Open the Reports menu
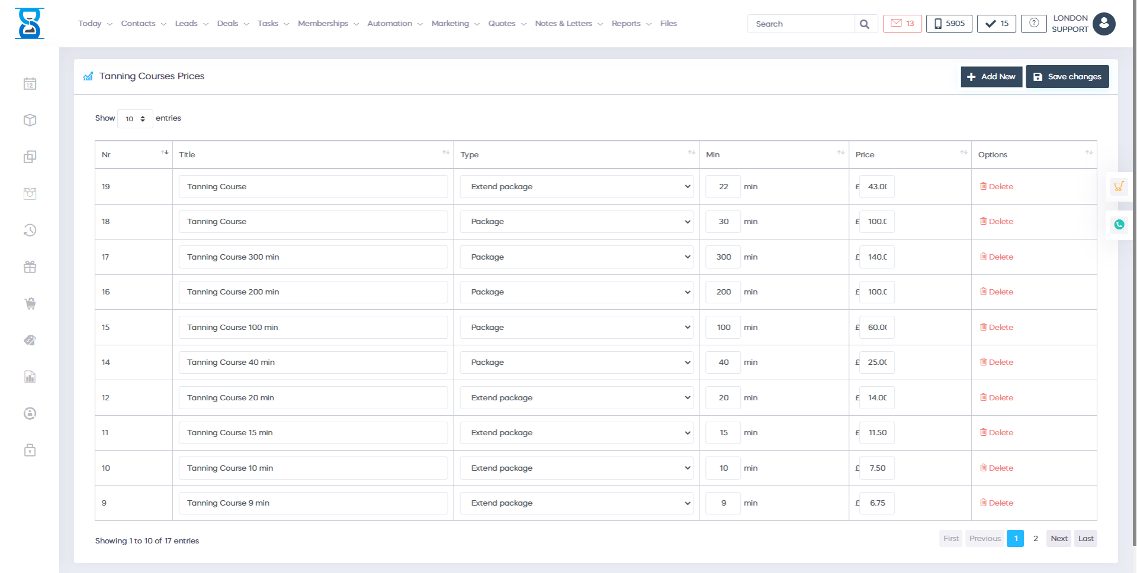 point(631,24)
